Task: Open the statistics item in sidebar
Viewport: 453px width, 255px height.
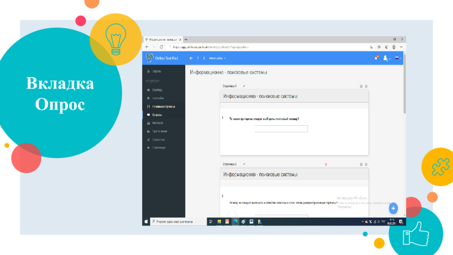Action: point(164,139)
